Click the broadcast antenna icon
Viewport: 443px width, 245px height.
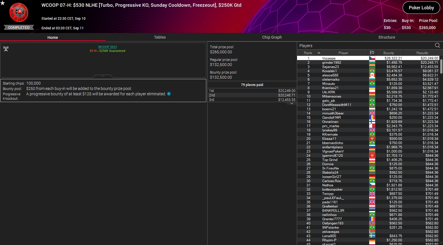click(x=6, y=48)
